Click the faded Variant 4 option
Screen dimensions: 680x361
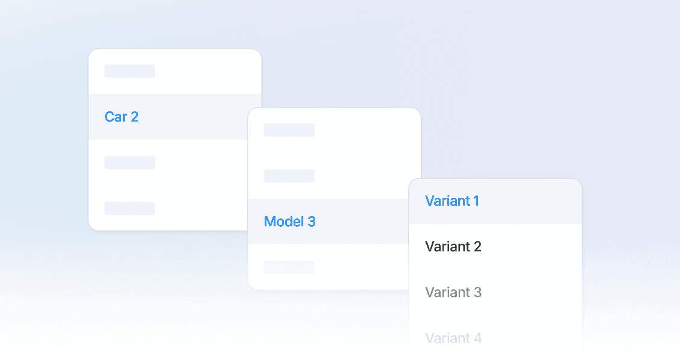tap(453, 338)
